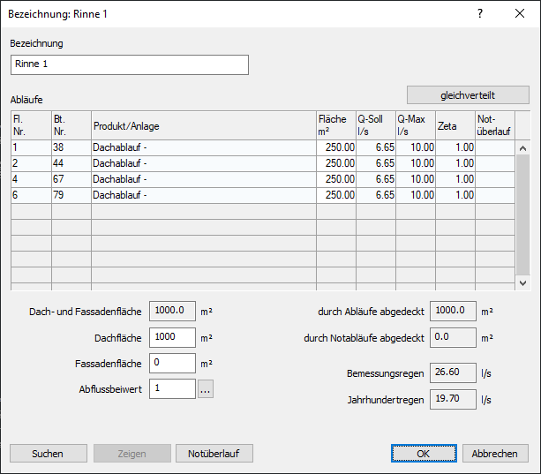Select Dachablauf row with Bt. Nr. 38
This screenshot has height=474, width=541.
coord(263,147)
